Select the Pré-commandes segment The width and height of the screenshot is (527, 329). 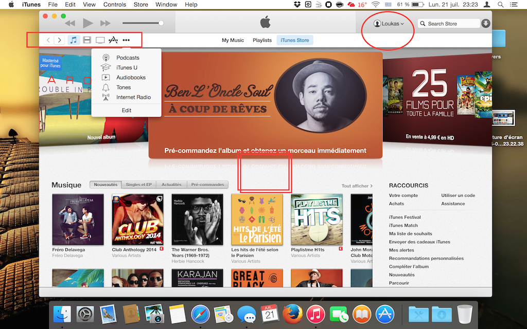pyautogui.click(x=207, y=185)
